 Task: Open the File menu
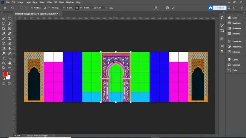(8, 2)
